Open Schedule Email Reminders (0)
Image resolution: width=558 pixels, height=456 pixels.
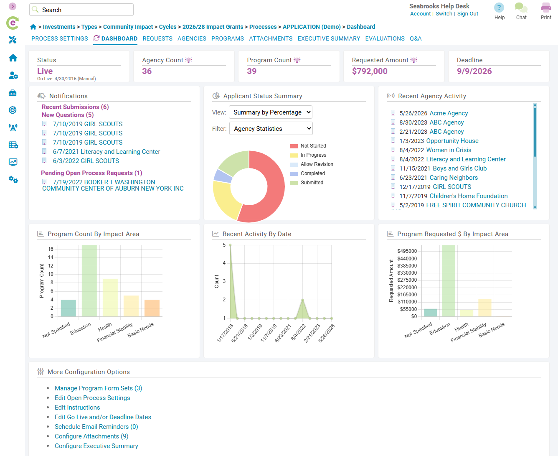pos(96,427)
